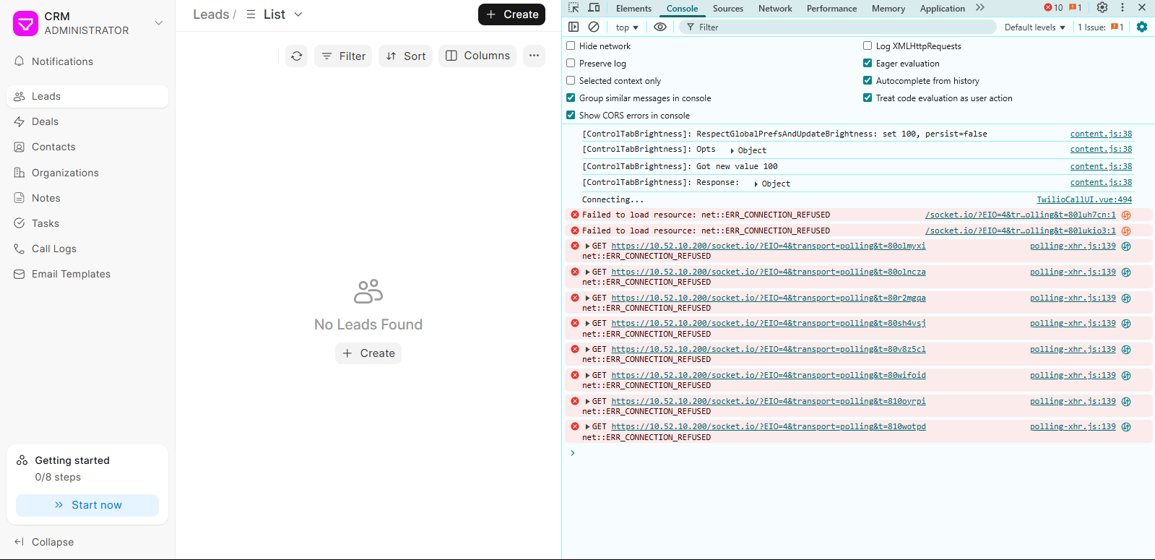Viewport: 1155px width, 560px height.
Task: Click AI icon for 80olmyxi request error
Action: 1126,246
